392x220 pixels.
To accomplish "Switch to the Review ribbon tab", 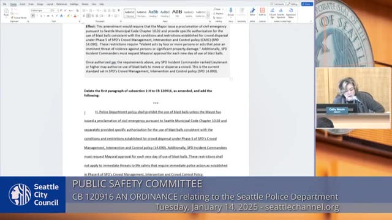I will (85, 4).
